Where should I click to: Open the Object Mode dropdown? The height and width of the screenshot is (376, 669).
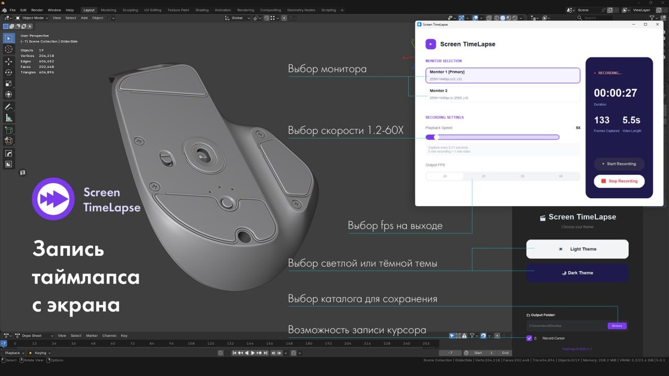[x=32, y=18]
